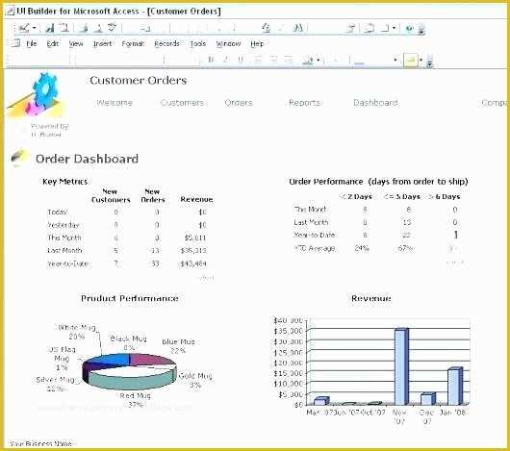Expand formatting toolbar options chevron
Viewport: 510px width, 451px height.
pyautogui.click(x=430, y=62)
